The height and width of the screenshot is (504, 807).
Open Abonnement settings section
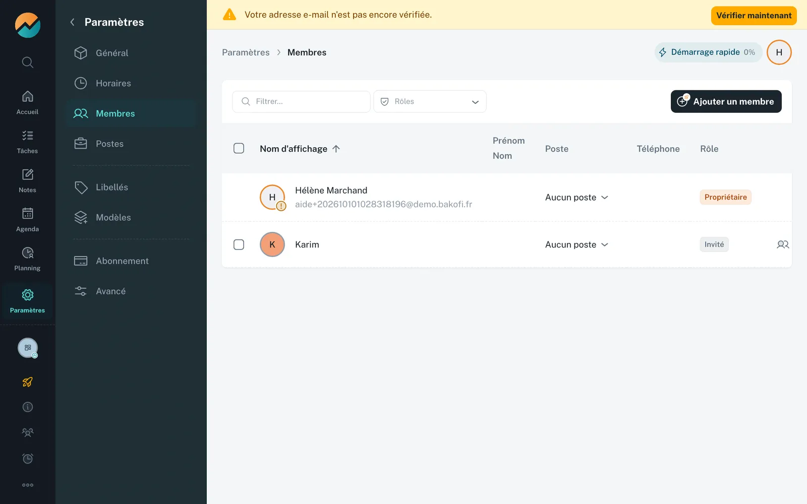click(131, 261)
